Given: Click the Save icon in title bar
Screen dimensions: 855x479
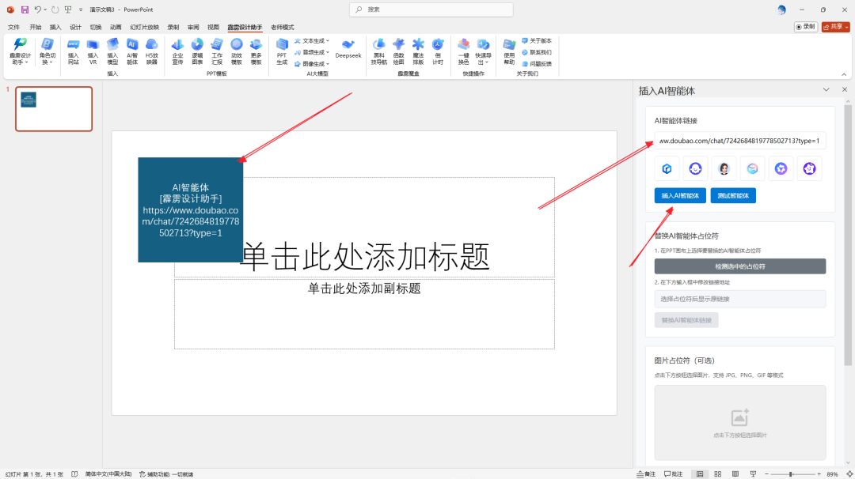Looking at the screenshot, I should point(25,9).
